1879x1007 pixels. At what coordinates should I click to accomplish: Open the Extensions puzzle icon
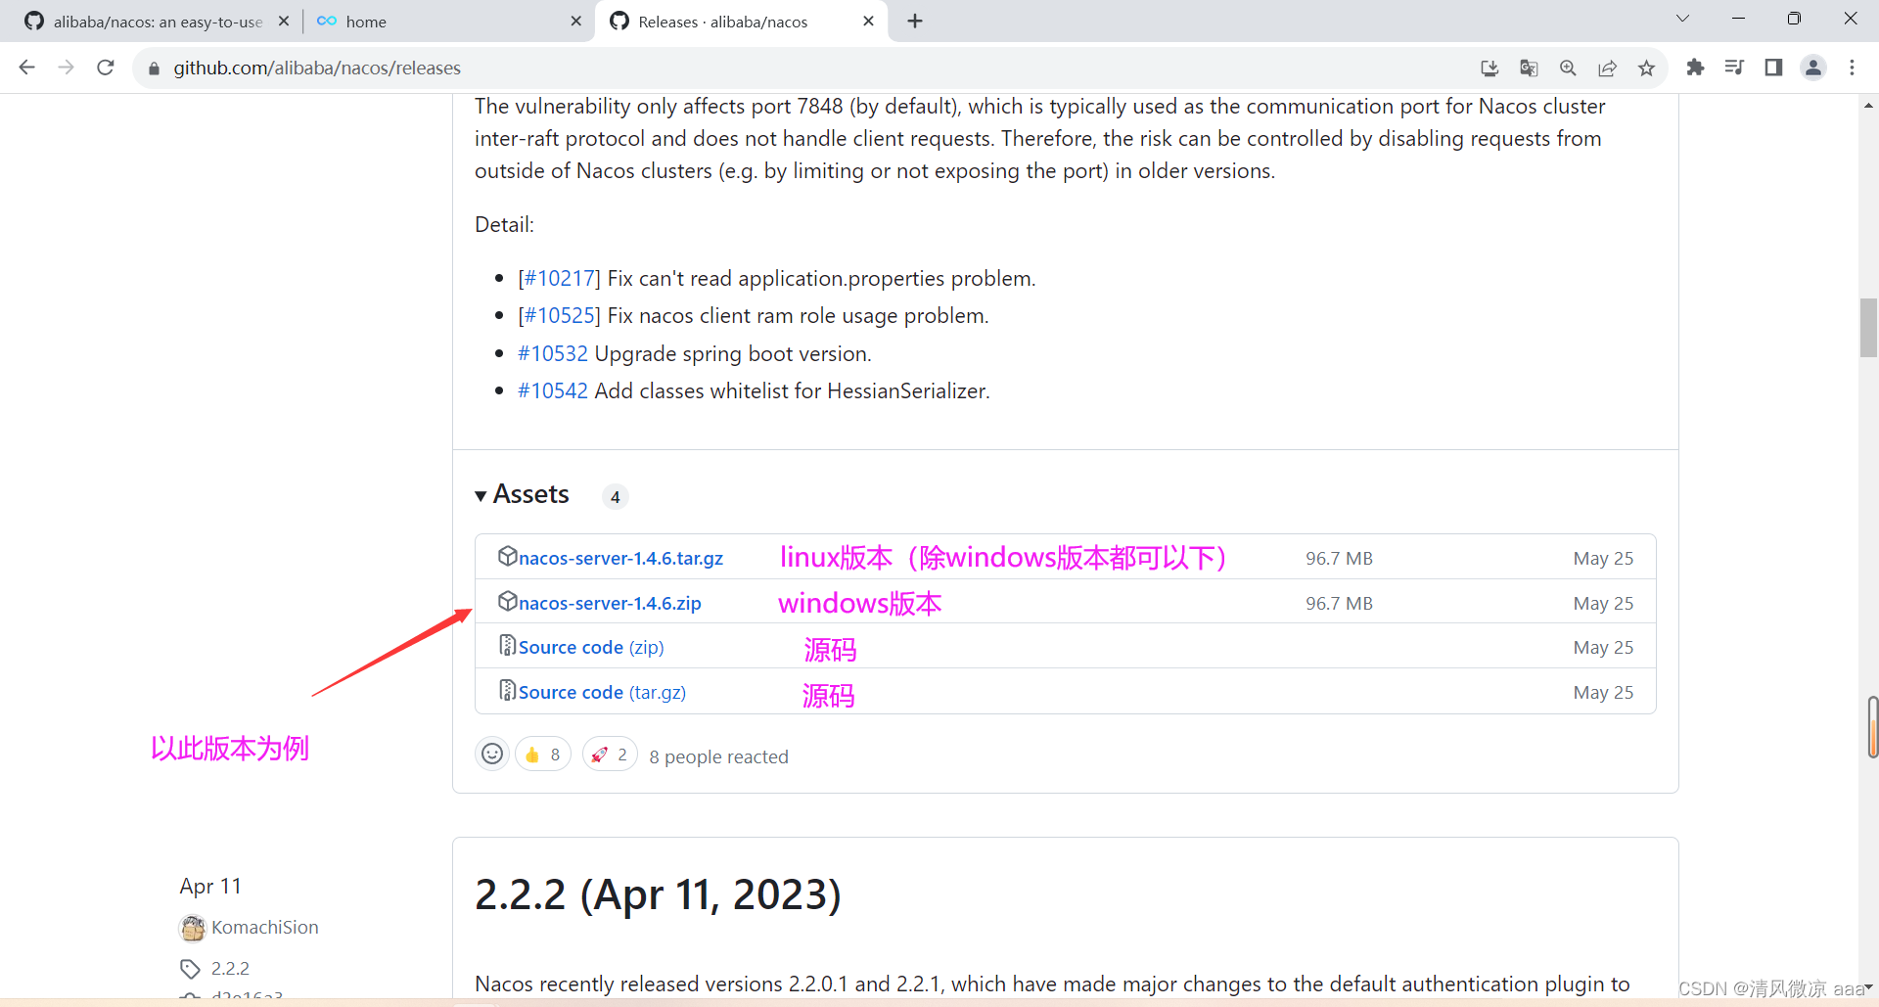coord(1695,68)
